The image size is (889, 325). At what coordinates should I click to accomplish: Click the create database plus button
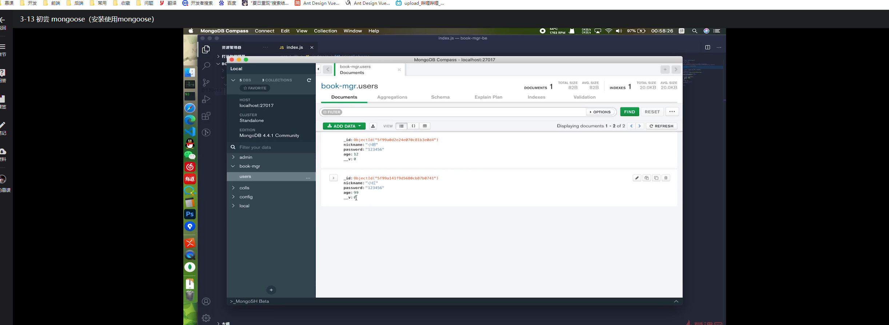pos(271,290)
